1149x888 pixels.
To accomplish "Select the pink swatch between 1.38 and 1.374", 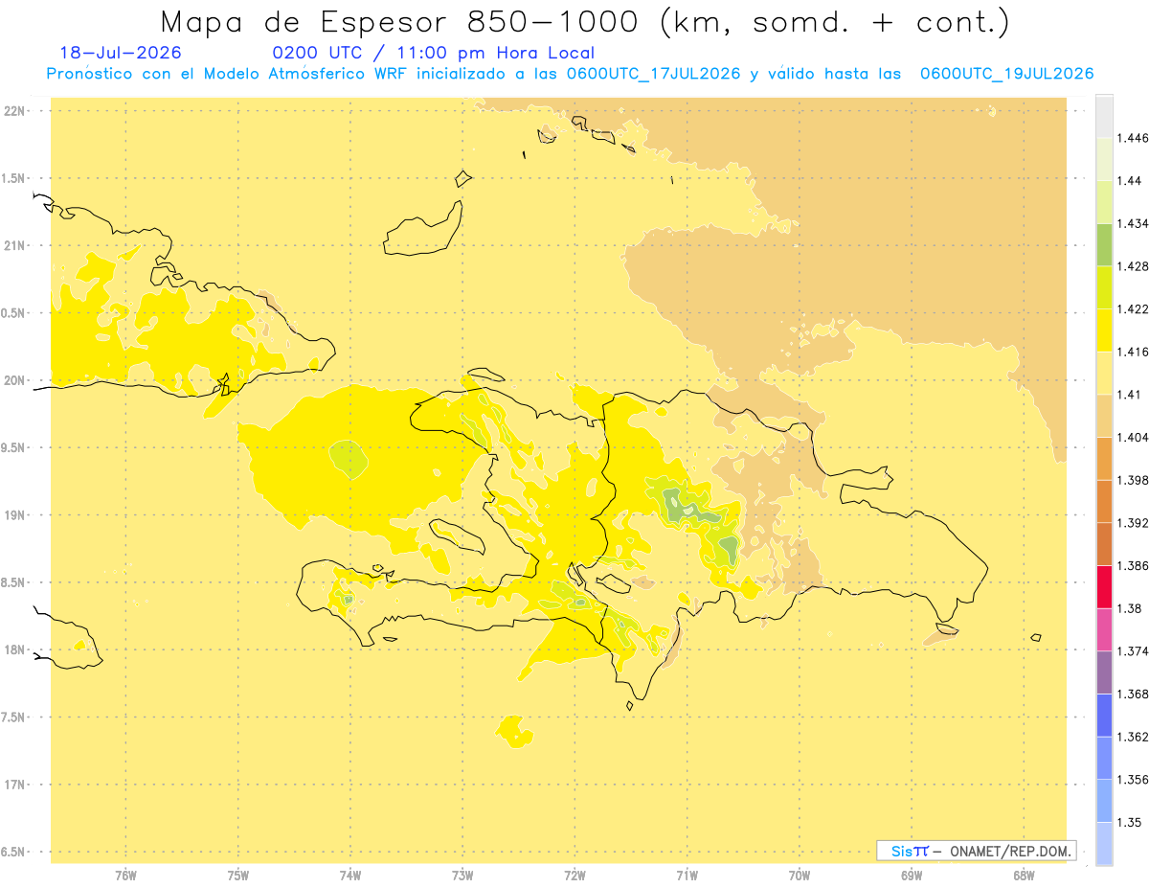I will (1104, 629).
